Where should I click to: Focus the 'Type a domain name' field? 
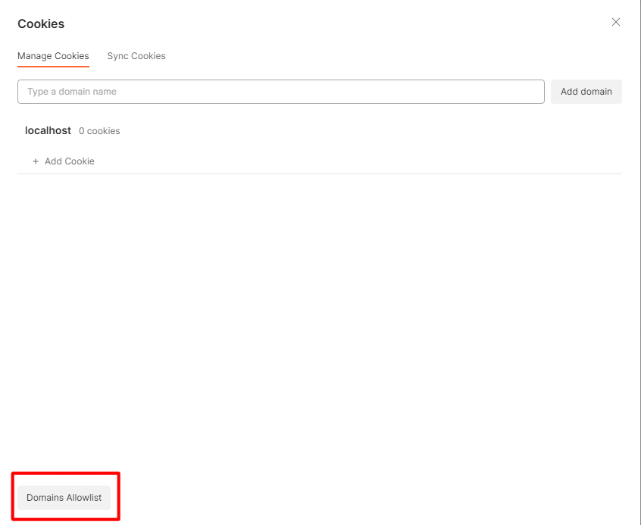tap(280, 92)
